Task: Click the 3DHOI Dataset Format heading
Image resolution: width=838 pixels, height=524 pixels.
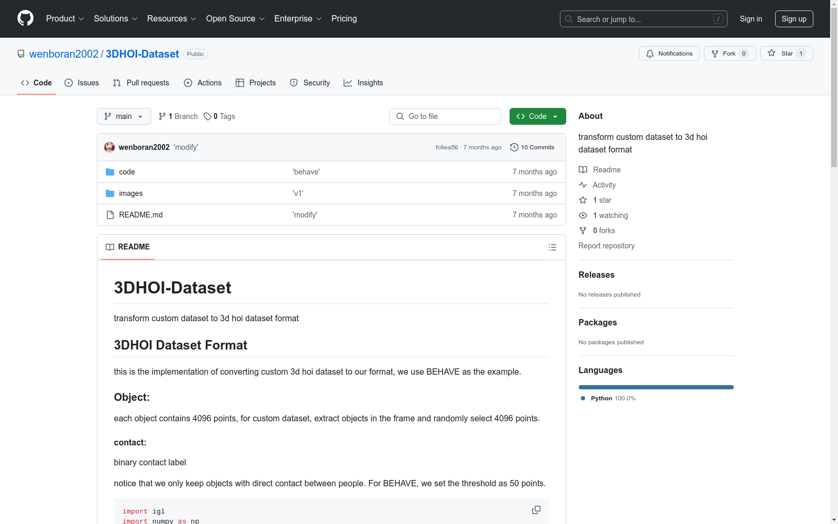Action: click(x=181, y=345)
